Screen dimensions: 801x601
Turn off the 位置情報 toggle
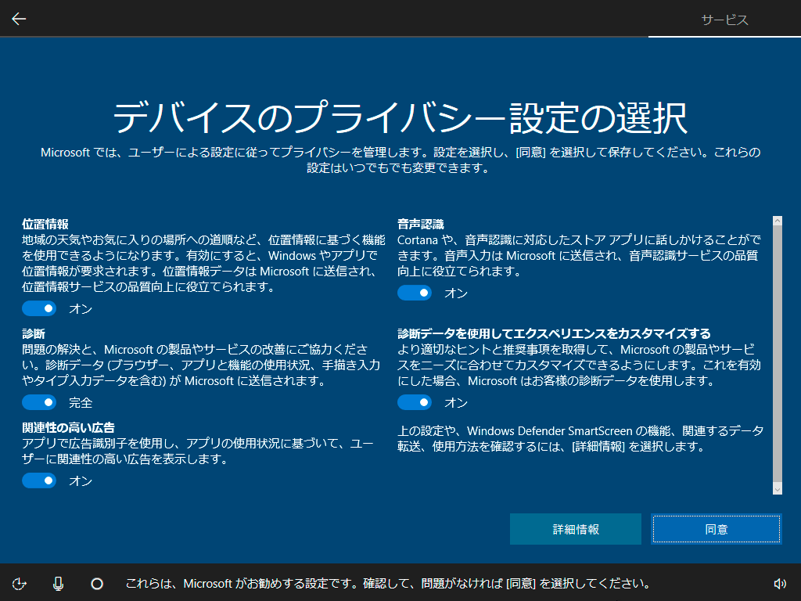pos(39,308)
